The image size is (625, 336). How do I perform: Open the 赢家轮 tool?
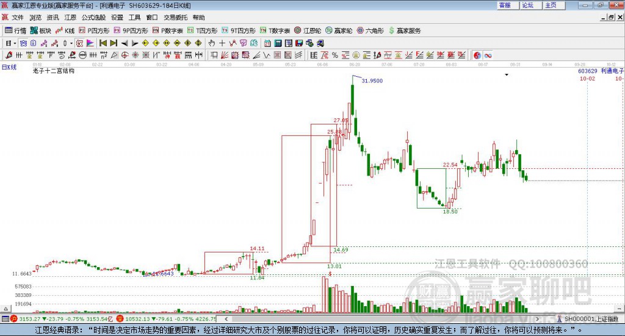[x=339, y=30]
